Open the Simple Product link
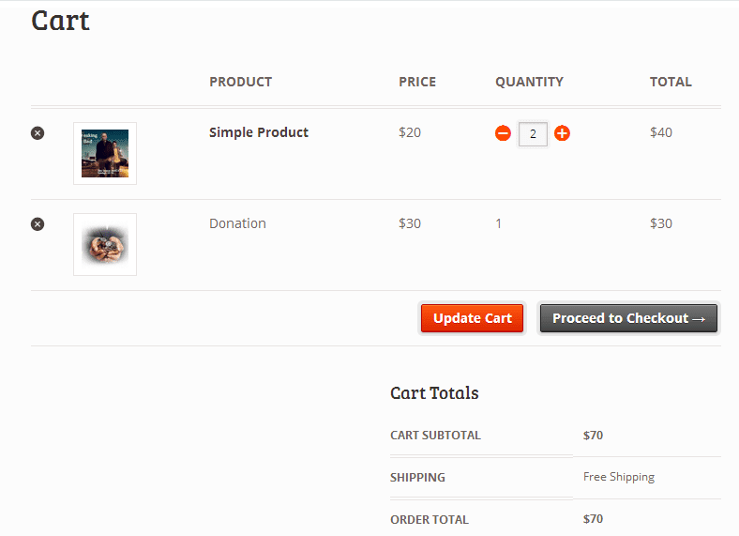The height and width of the screenshot is (536, 739). point(259,132)
